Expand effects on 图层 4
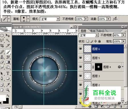The width and height of the screenshot is (128, 109). coord(123,67)
